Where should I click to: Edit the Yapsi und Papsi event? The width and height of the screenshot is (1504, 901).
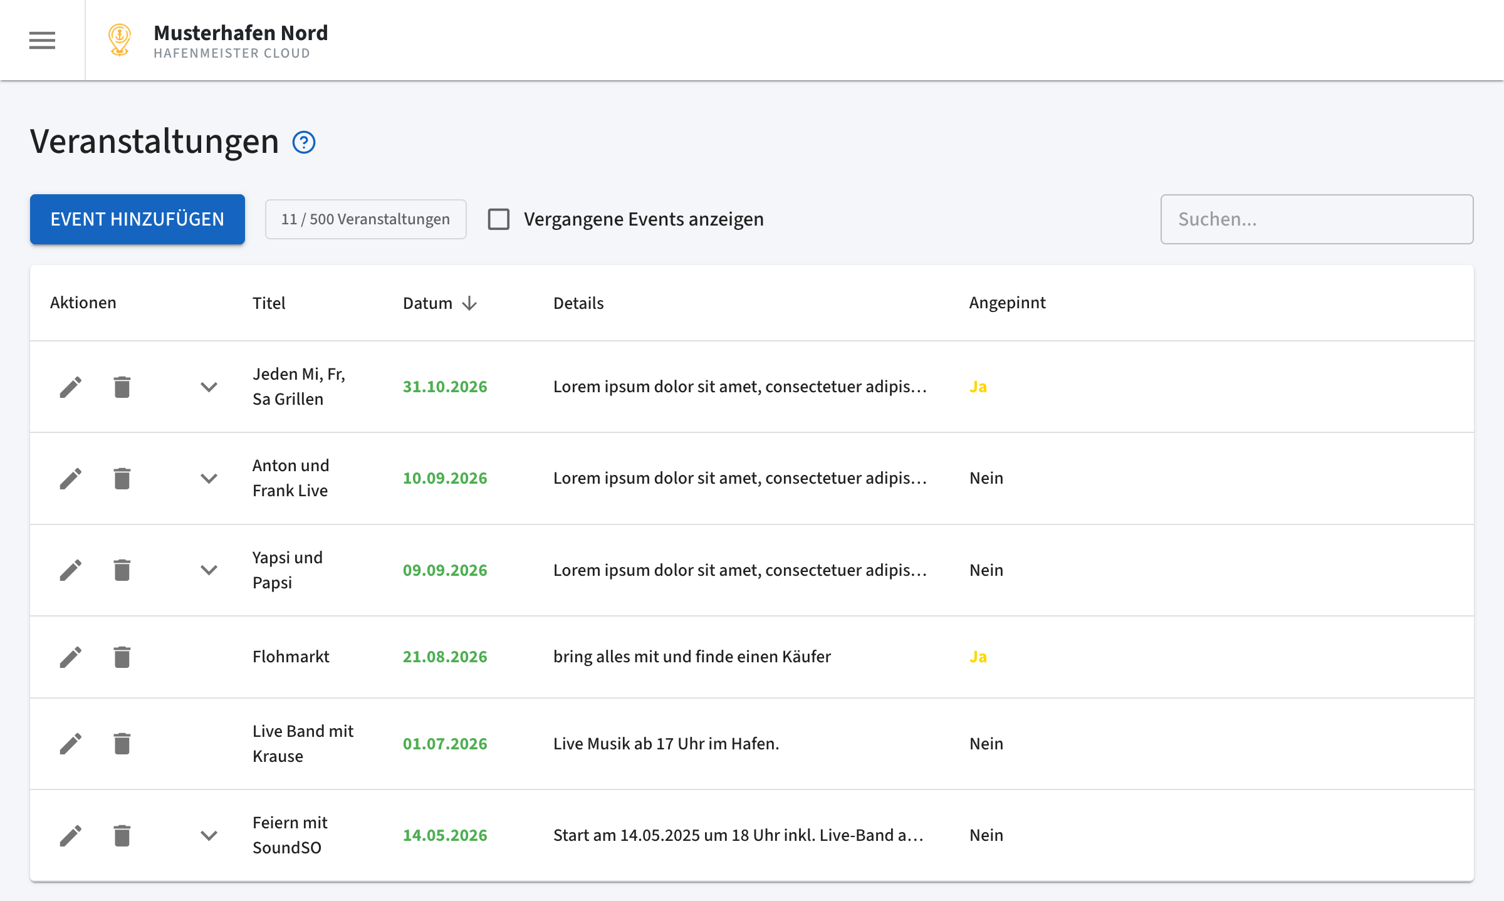pos(71,570)
